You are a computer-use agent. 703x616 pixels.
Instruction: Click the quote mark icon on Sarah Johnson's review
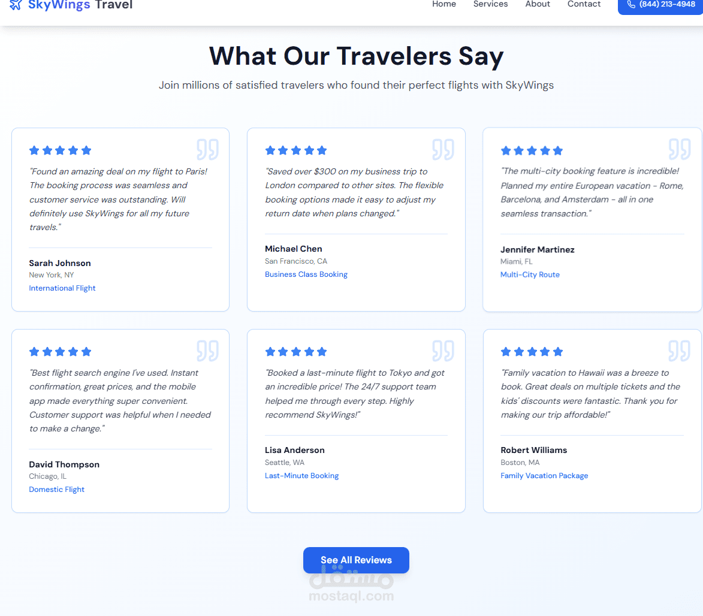point(207,149)
